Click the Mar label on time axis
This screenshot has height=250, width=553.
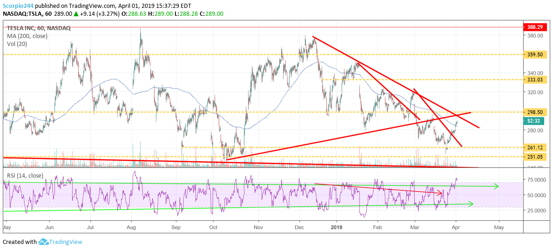click(x=415, y=227)
